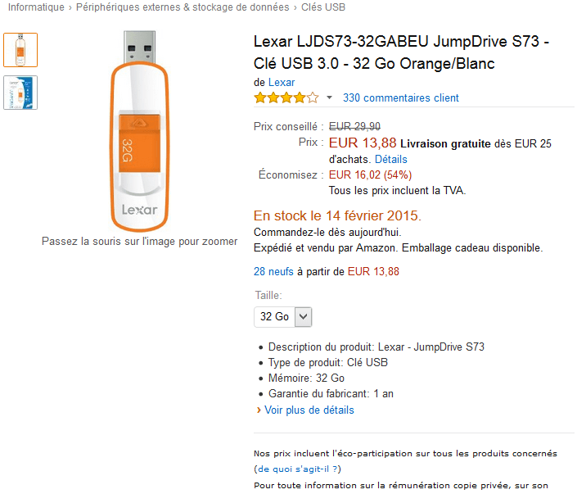View the 330 commentaires client
The height and width of the screenshot is (494, 586).
point(401,98)
